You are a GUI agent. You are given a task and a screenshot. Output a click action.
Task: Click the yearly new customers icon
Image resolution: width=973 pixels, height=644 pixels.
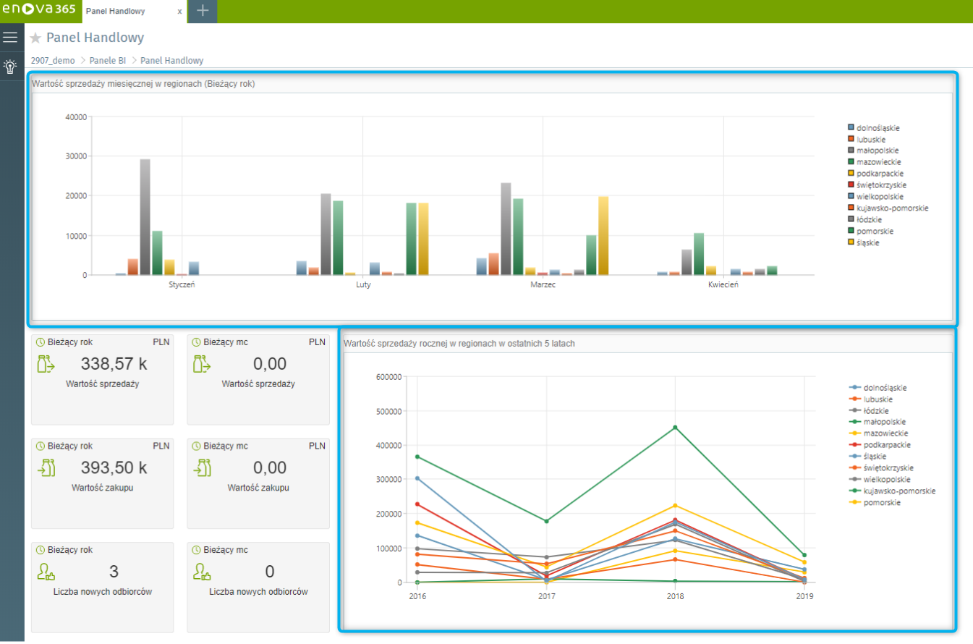(x=47, y=572)
